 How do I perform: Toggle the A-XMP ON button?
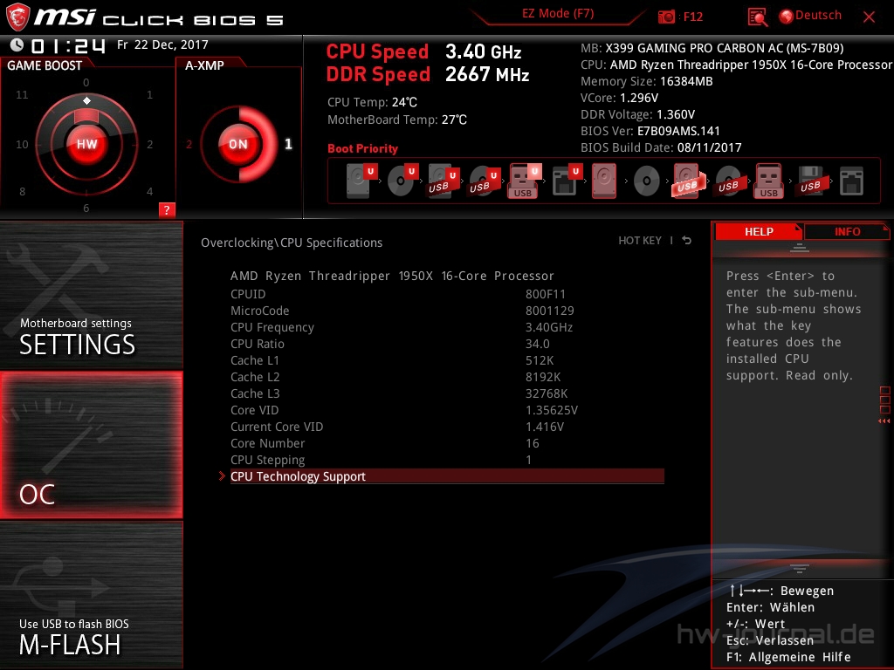tap(238, 144)
